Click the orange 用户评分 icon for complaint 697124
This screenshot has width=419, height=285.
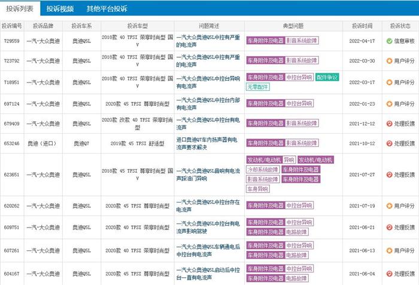point(389,104)
